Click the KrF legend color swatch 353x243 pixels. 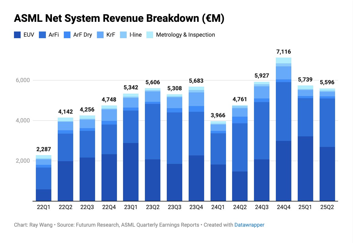click(100, 35)
